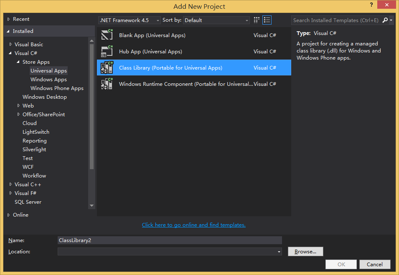Image resolution: width=399 pixels, height=275 pixels.
Task: Expand the Visual Basic node
Action: (x=10, y=45)
